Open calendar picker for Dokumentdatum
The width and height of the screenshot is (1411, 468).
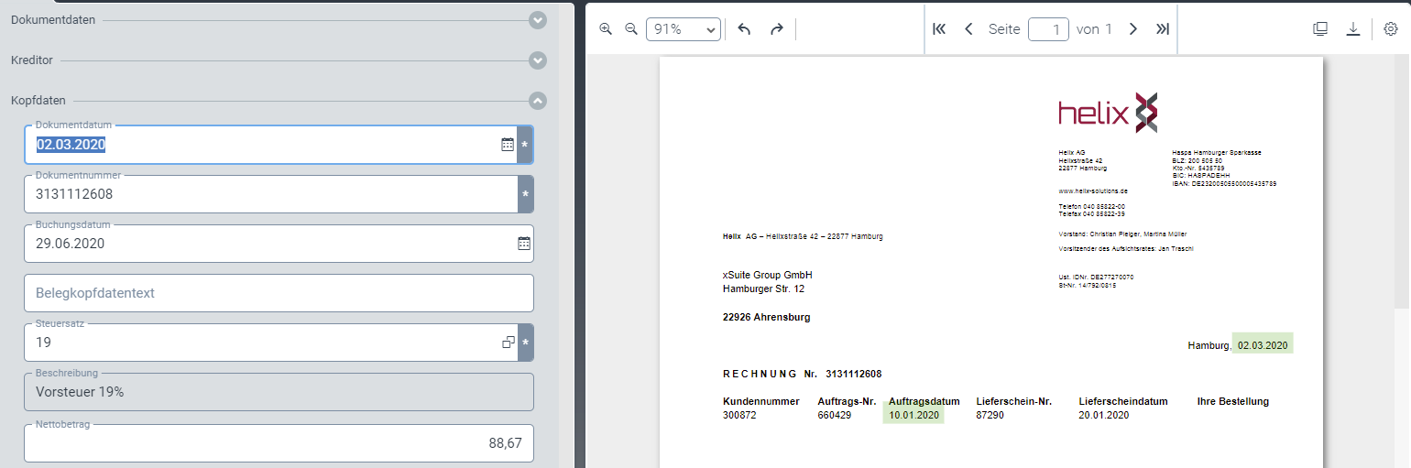tap(508, 145)
